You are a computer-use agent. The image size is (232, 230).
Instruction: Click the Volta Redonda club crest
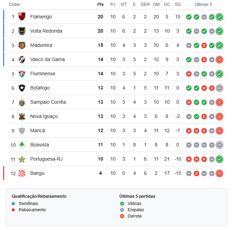coord(22,31)
